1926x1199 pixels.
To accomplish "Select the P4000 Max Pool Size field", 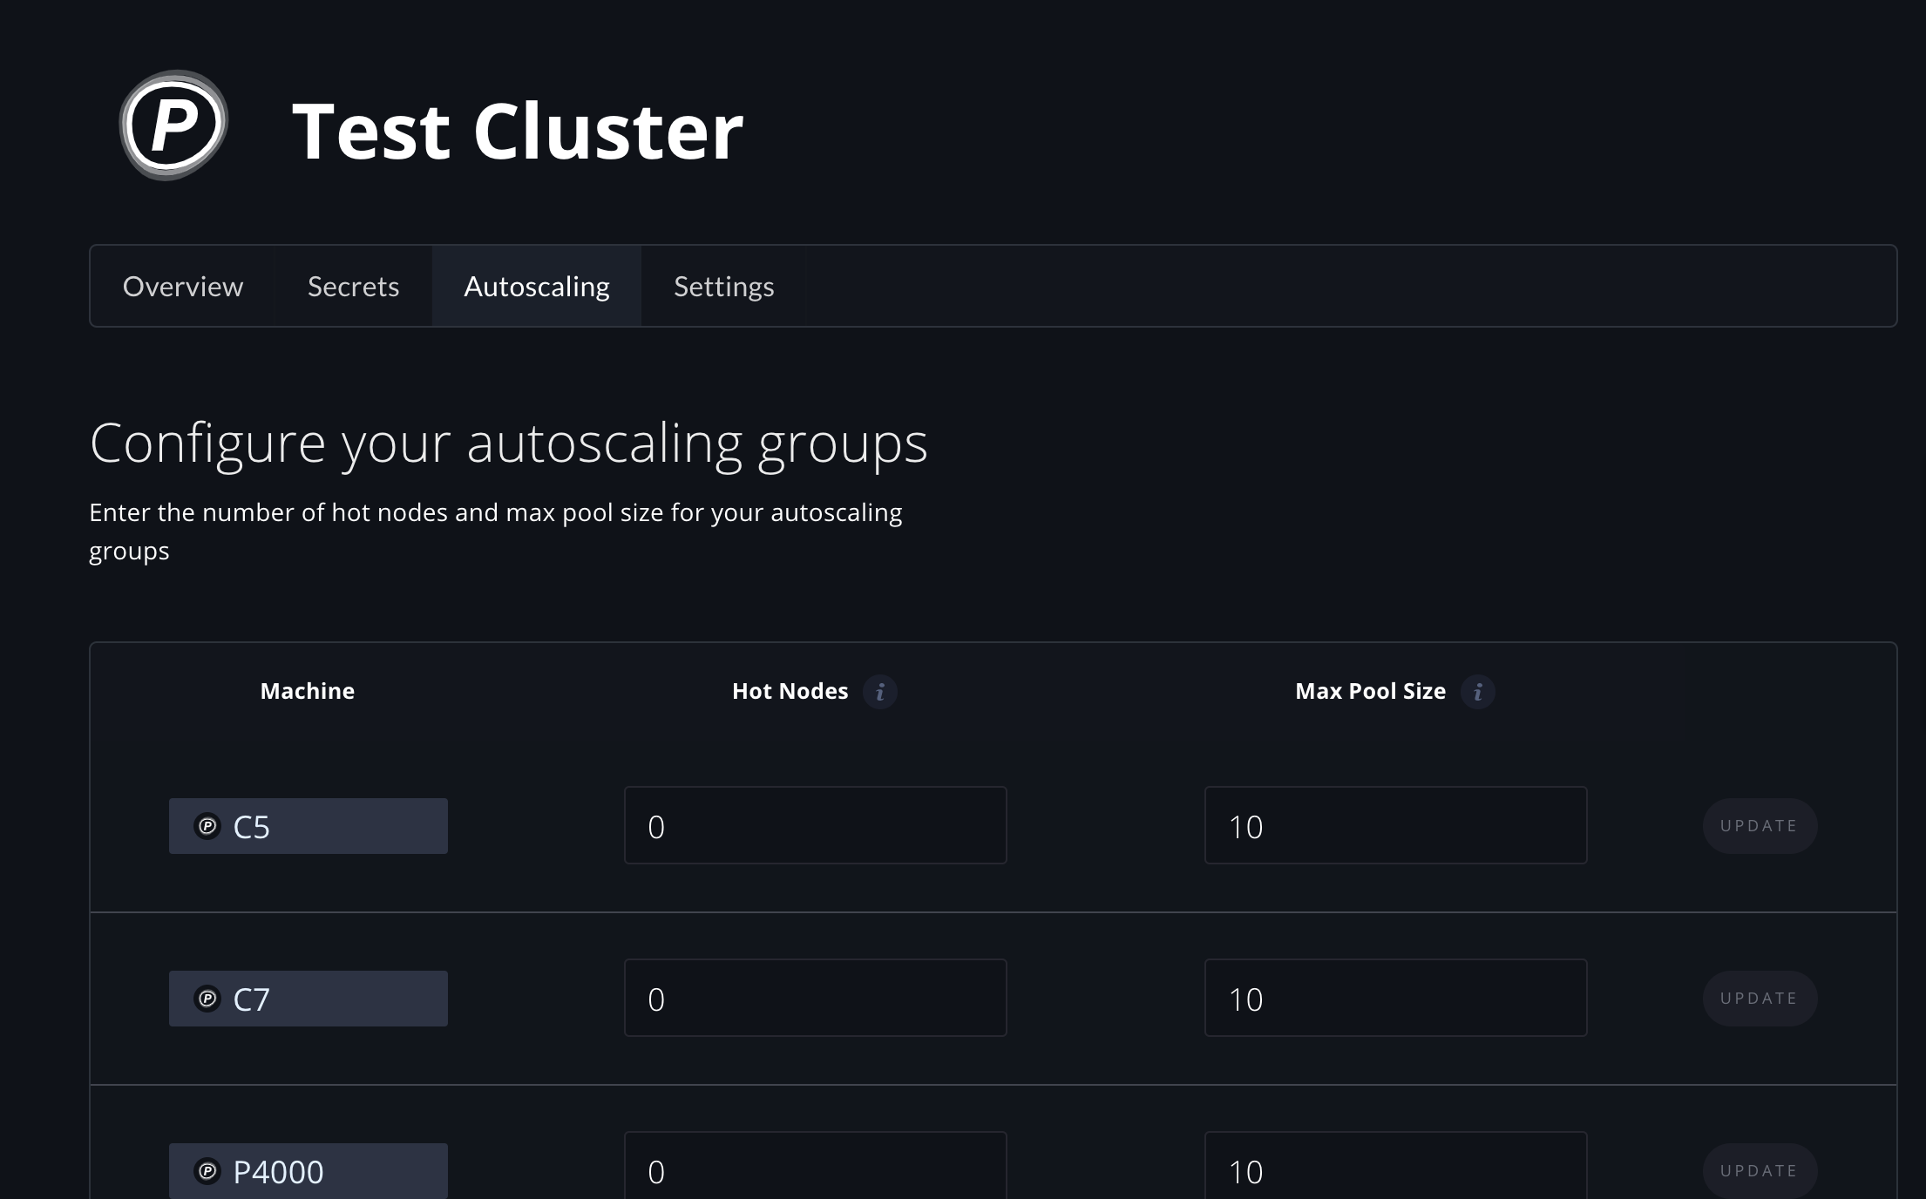I will pos(1396,1166).
